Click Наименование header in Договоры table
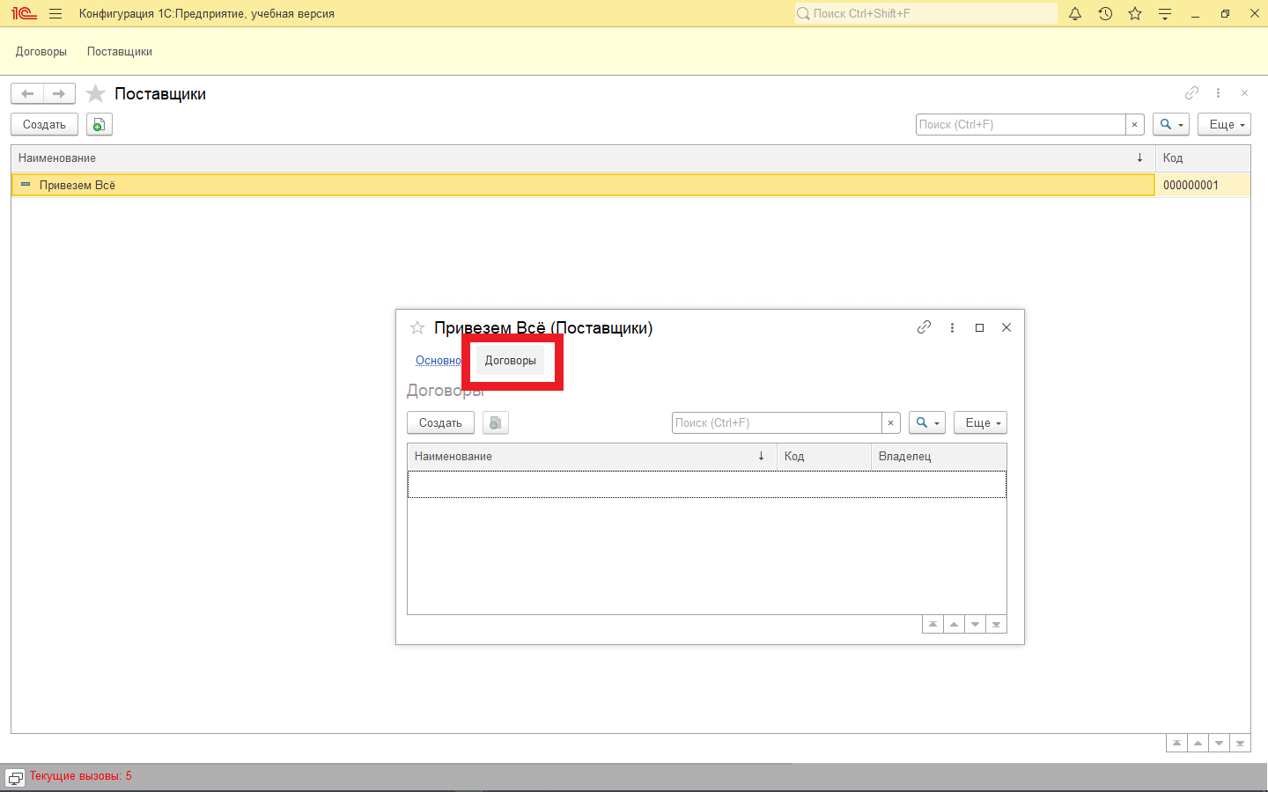The width and height of the screenshot is (1268, 792). click(592, 457)
